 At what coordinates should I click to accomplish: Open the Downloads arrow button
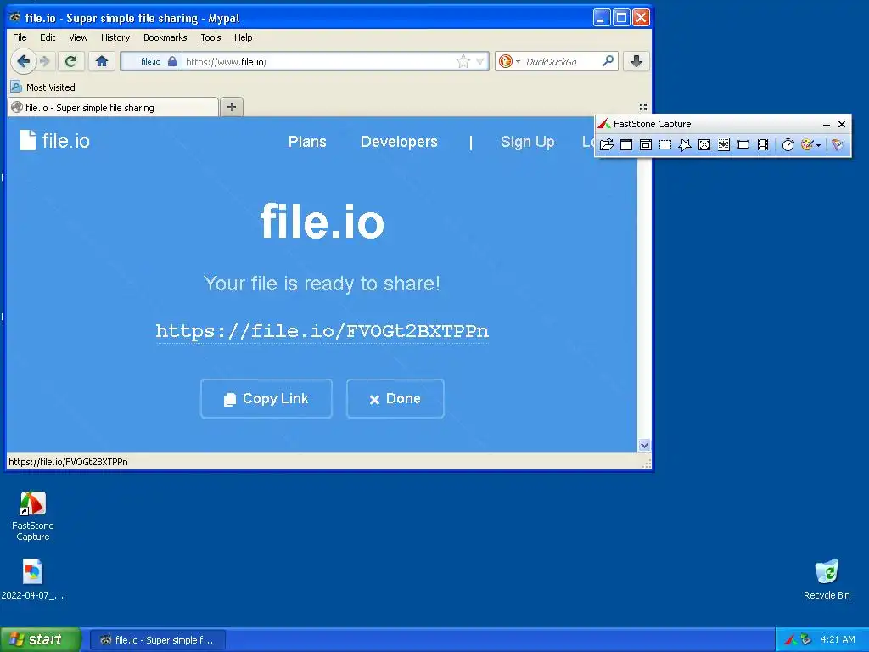click(x=636, y=61)
